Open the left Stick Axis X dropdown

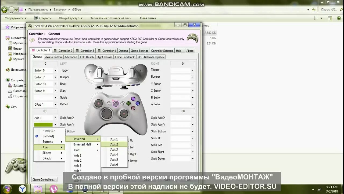point(55,118)
